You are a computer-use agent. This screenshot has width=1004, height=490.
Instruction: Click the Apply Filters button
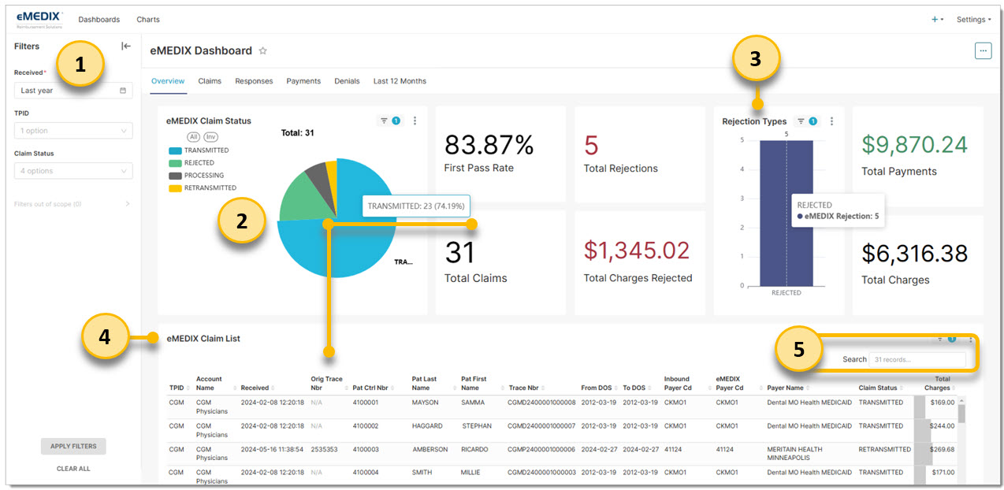click(x=73, y=446)
